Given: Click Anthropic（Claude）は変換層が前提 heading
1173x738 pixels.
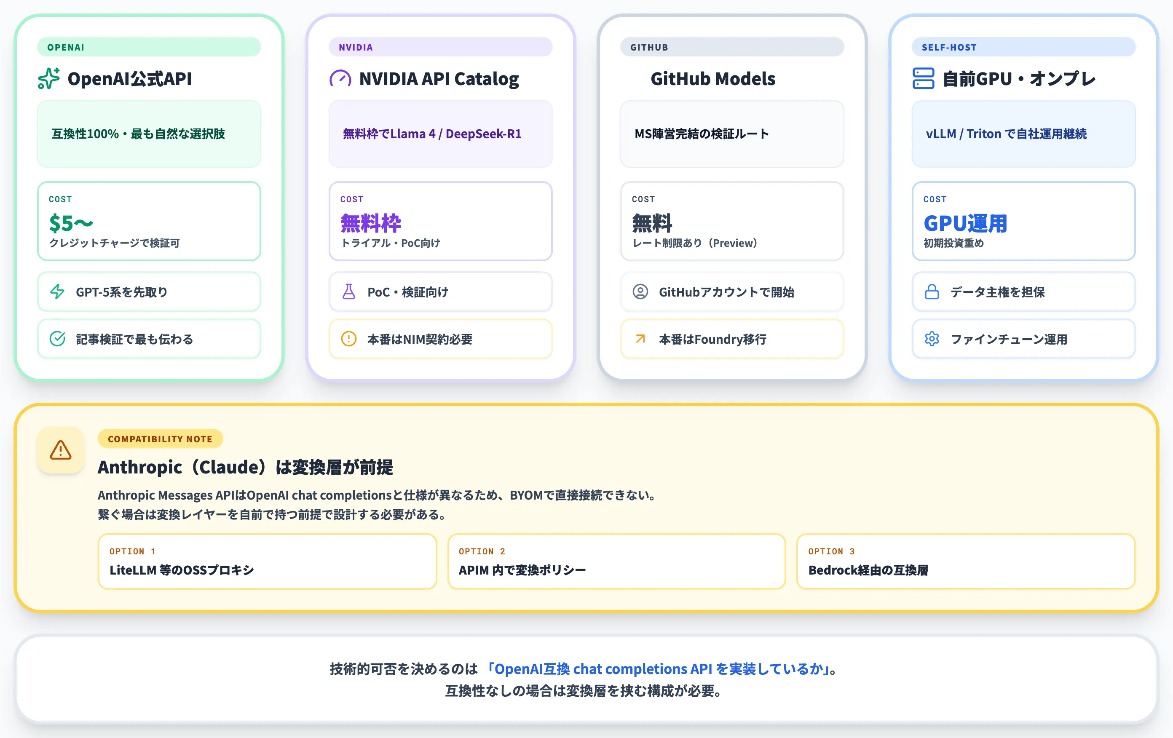Looking at the screenshot, I should point(245,467).
